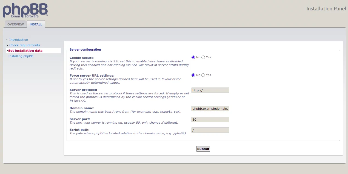Select the Install tab

point(36,24)
